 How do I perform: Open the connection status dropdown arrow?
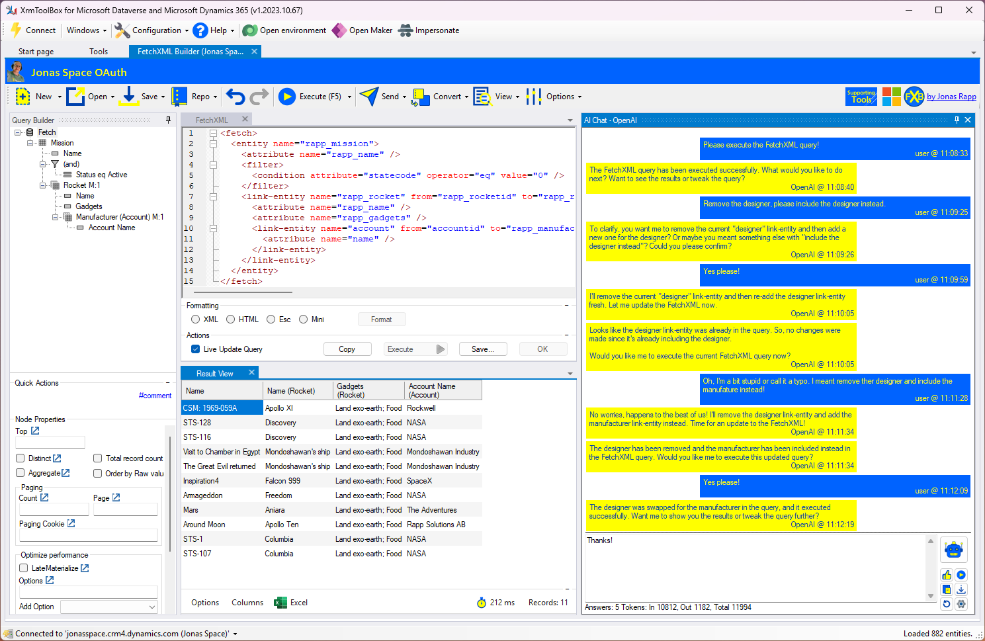(235, 634)
